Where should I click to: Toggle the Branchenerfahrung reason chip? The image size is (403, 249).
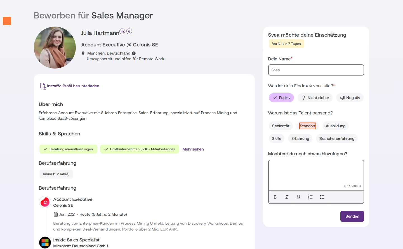[337, 138]
